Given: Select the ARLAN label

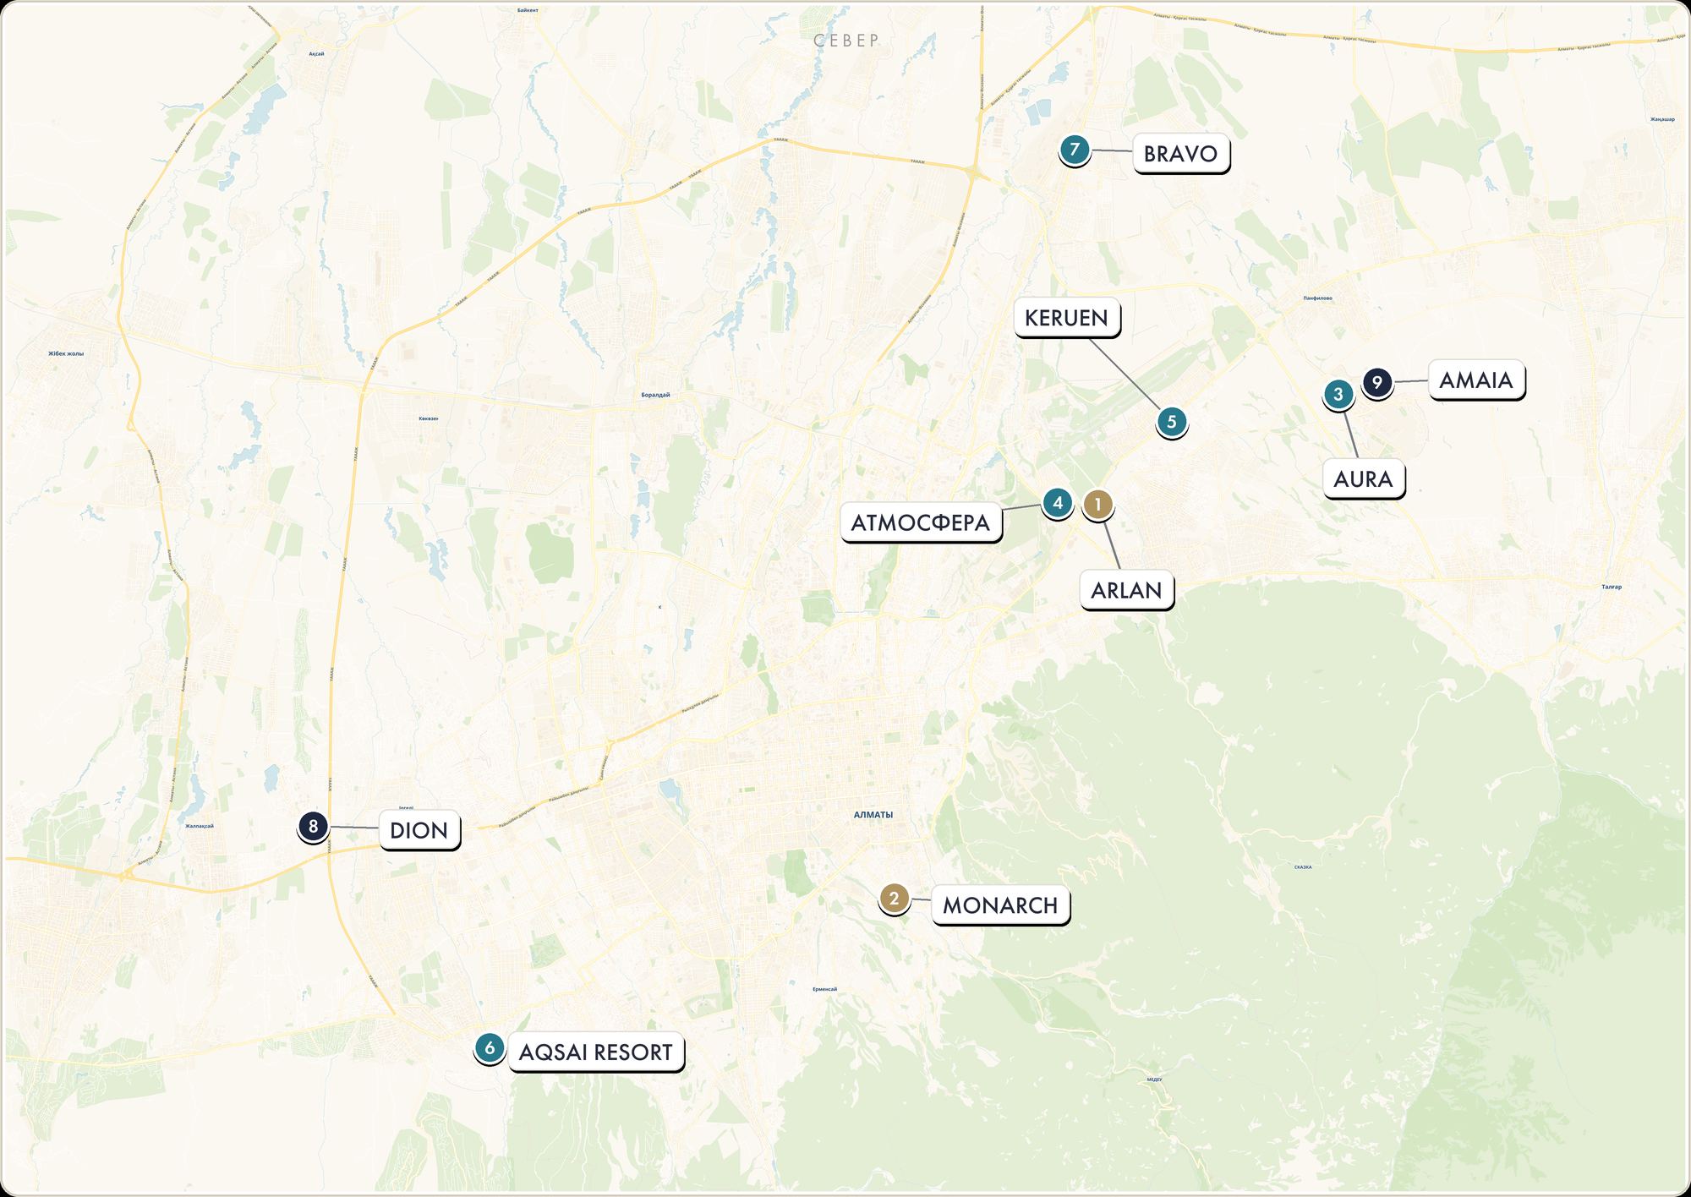Looking at the screenshot, I should tap(1126, 590).
